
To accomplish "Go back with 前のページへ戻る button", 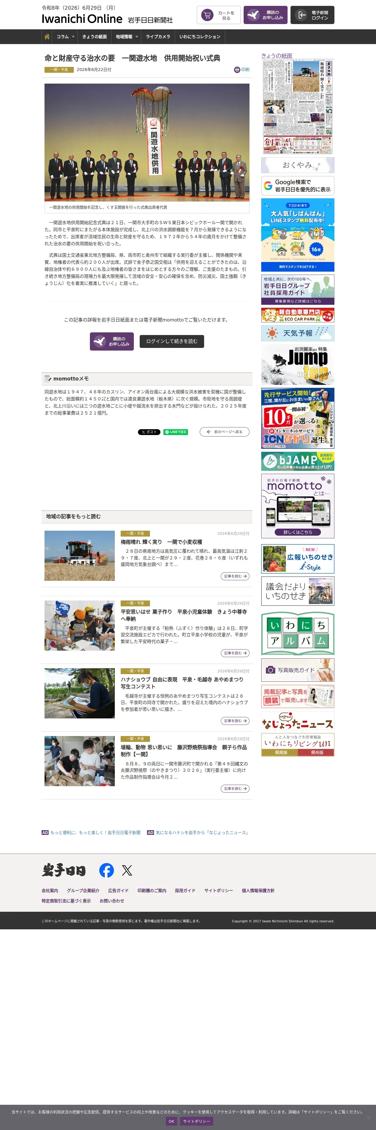I will coord(225,432).
